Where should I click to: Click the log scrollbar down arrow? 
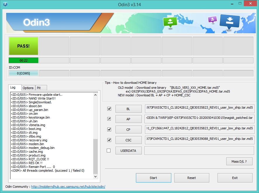point(96,177)
